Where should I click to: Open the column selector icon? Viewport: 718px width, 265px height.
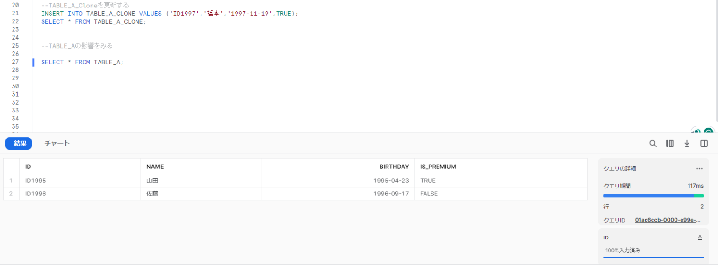[x=670, y=144]
